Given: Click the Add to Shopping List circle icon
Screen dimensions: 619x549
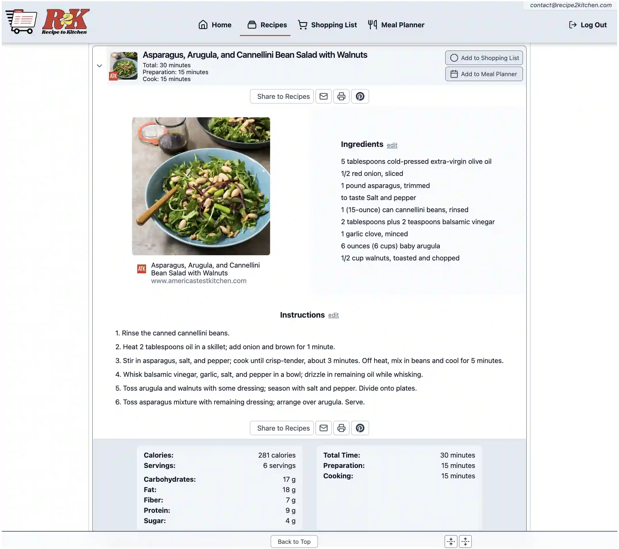Looking at the screenshot, I should tap(454, 58).
